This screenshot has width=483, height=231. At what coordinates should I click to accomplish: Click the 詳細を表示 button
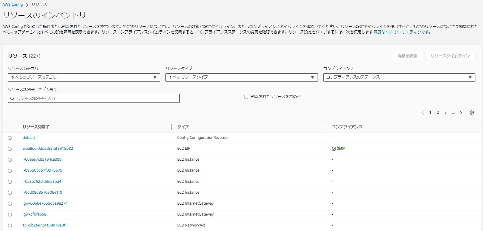click(x=407, y=56)
